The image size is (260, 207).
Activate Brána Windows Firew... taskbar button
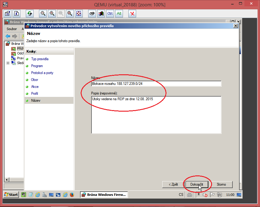(x=104, y=195)
